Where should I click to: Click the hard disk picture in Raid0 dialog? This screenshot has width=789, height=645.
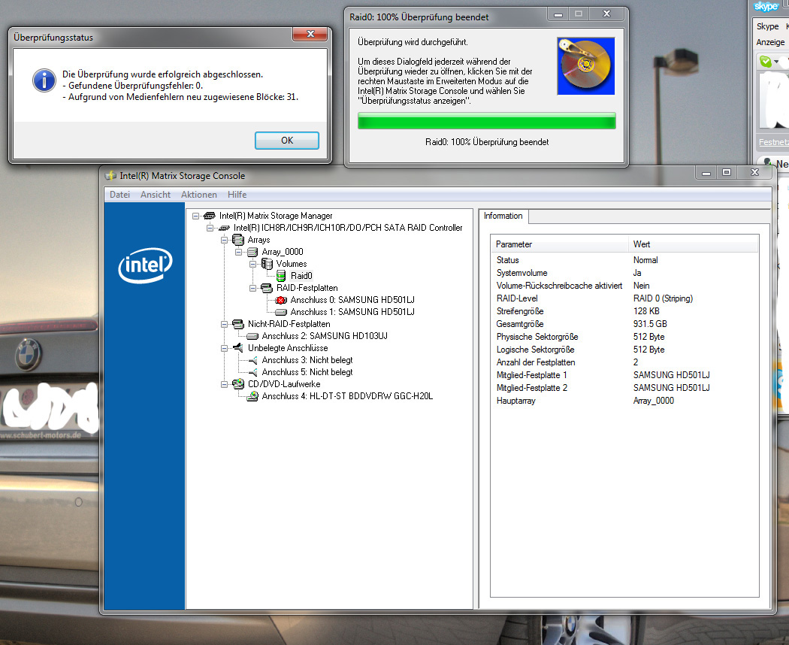coord(585,66)
